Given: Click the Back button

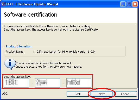Looking at the screenshot, I should click(78, 94).
